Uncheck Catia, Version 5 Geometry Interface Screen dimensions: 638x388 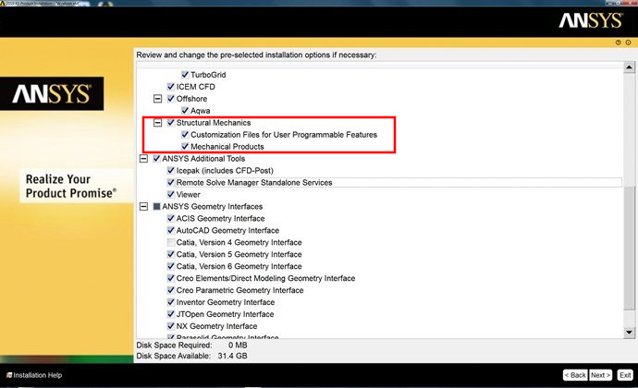click(x=171, y=254)
